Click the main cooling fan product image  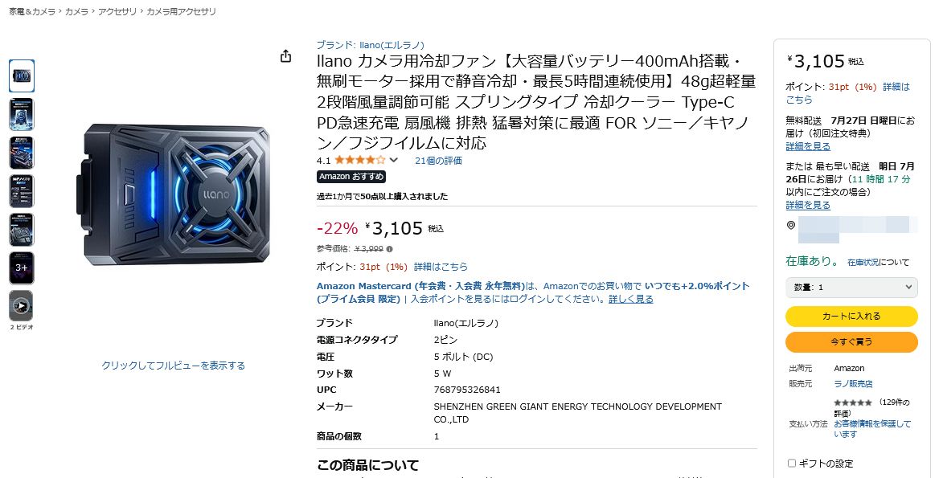coord(174,195)
